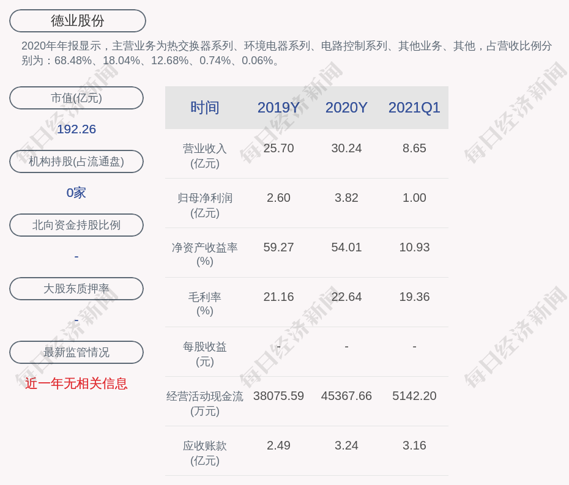This screenshot has width=569, height=485.
Task: Click the red 近一年无相关信息 text
Action: pos(76,383)
